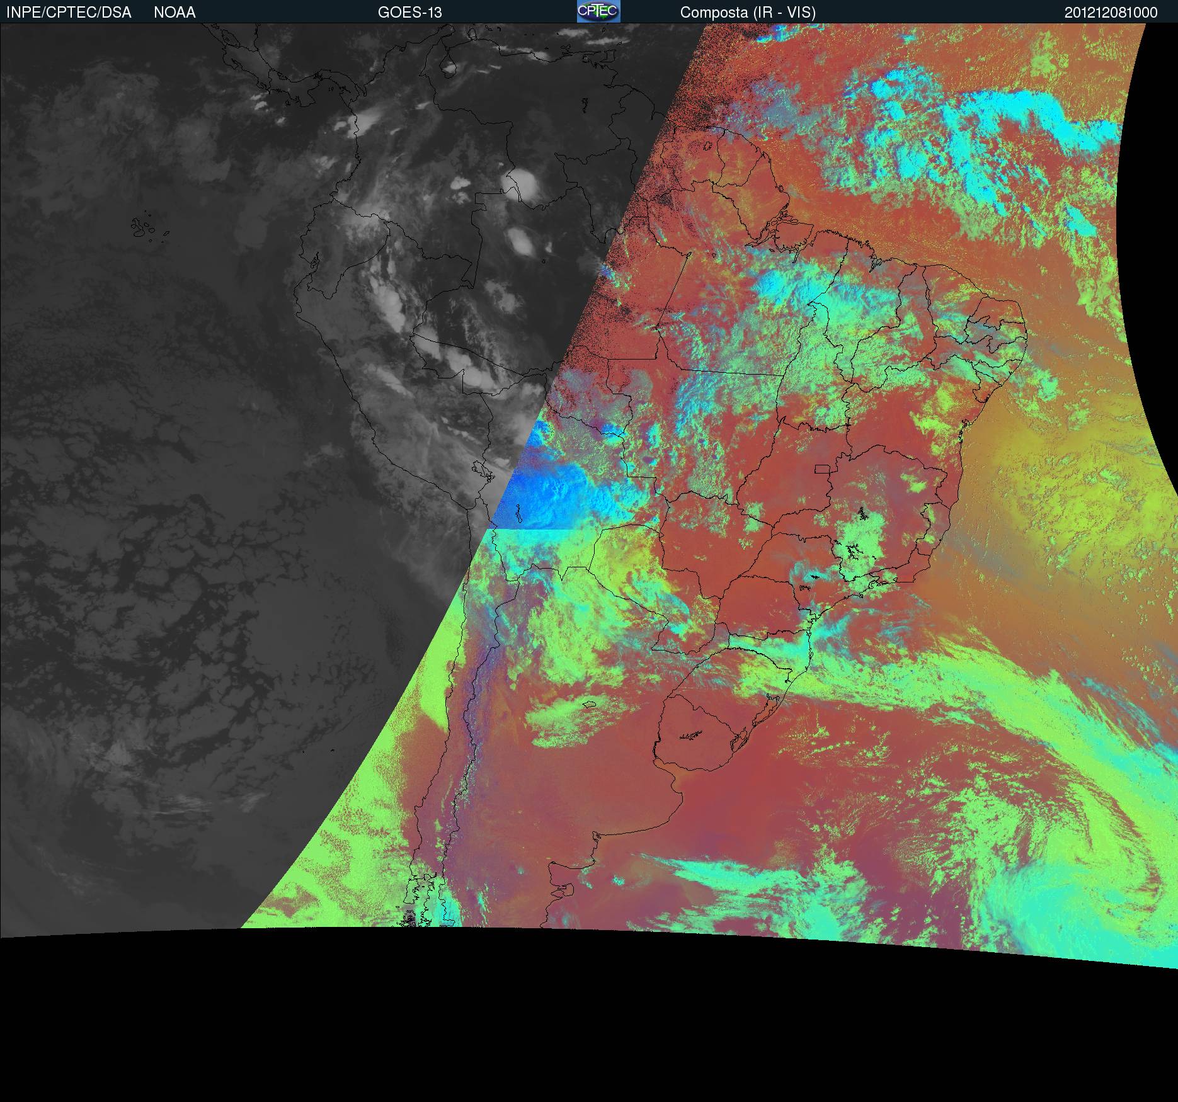Click the CPTEC logo in the header
This screenshot has height=1102, width=1178.
click(598, 11)
